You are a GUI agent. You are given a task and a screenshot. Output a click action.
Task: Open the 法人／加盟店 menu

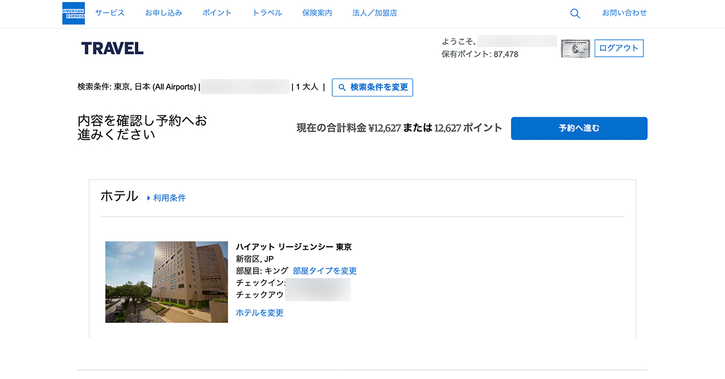click(375, 13)
